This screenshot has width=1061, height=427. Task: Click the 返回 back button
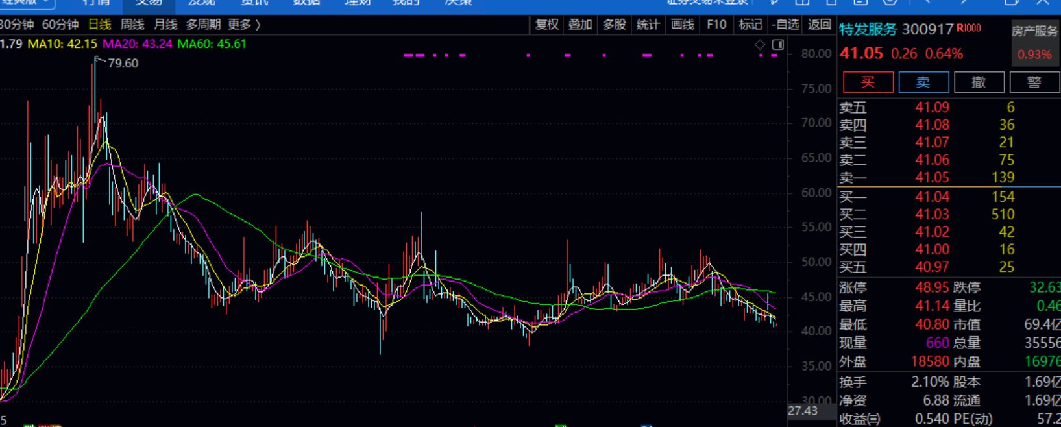click(819, 25)
